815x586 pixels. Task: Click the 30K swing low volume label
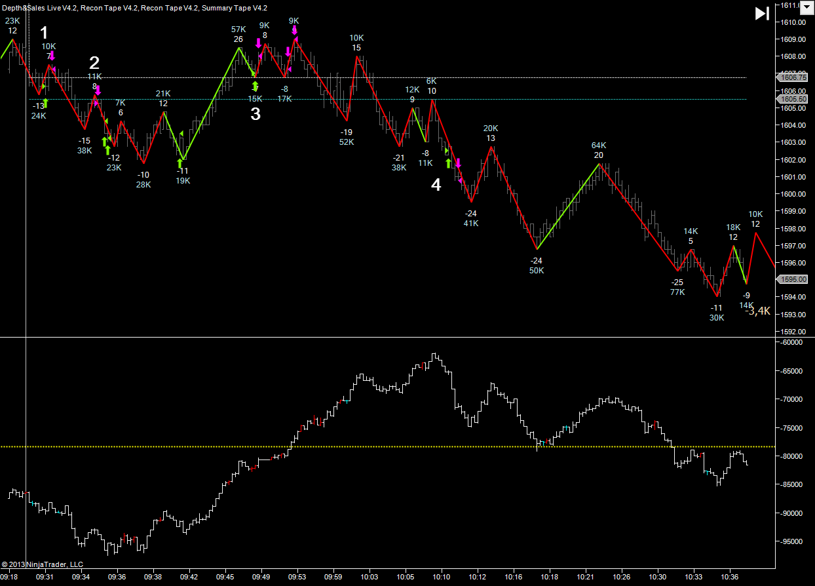[717, 318]
